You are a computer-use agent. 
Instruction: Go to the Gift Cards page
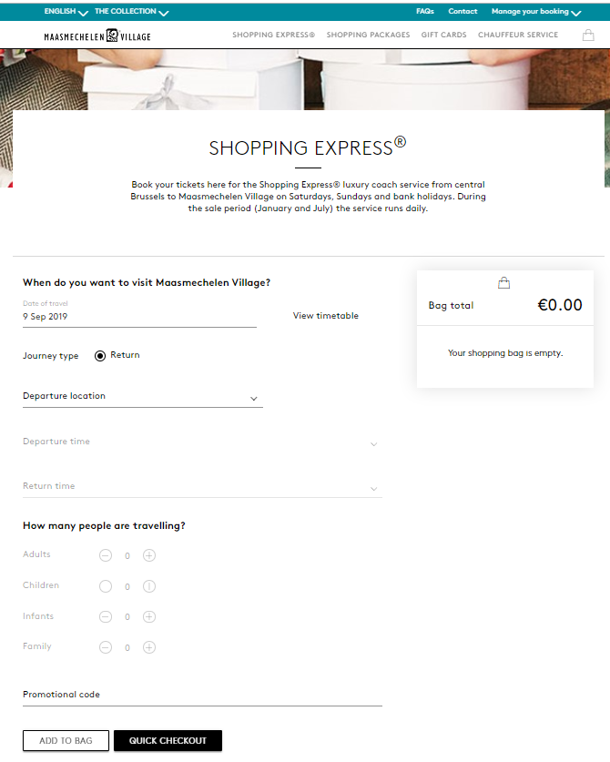click(x=443, y=36)
